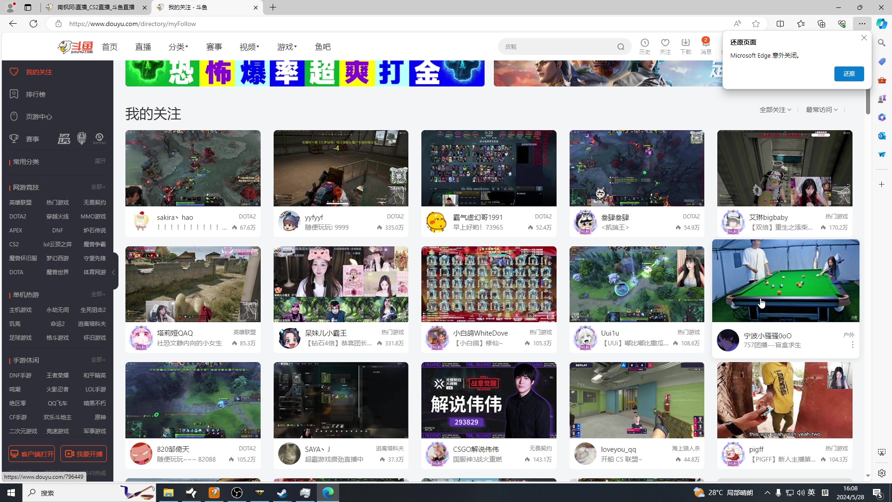Click 客户端打开 button
Screen dimensions: 892x502
click(32, 454)
